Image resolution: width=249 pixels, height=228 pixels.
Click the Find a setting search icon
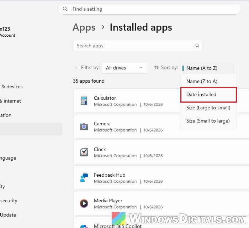point(65,9)
